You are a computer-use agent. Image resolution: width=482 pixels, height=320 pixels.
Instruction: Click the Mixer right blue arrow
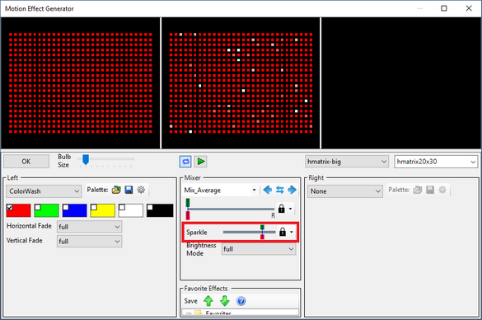(x=292, y=190)
